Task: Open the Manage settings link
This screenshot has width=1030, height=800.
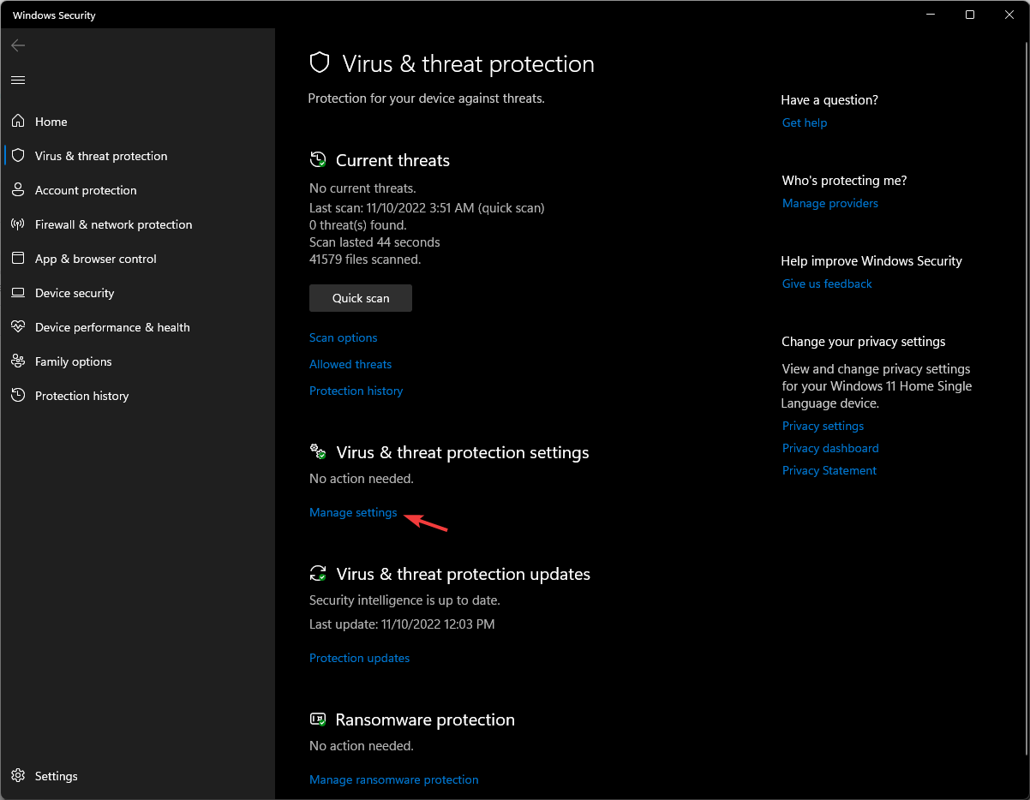Action: point(353,512)
